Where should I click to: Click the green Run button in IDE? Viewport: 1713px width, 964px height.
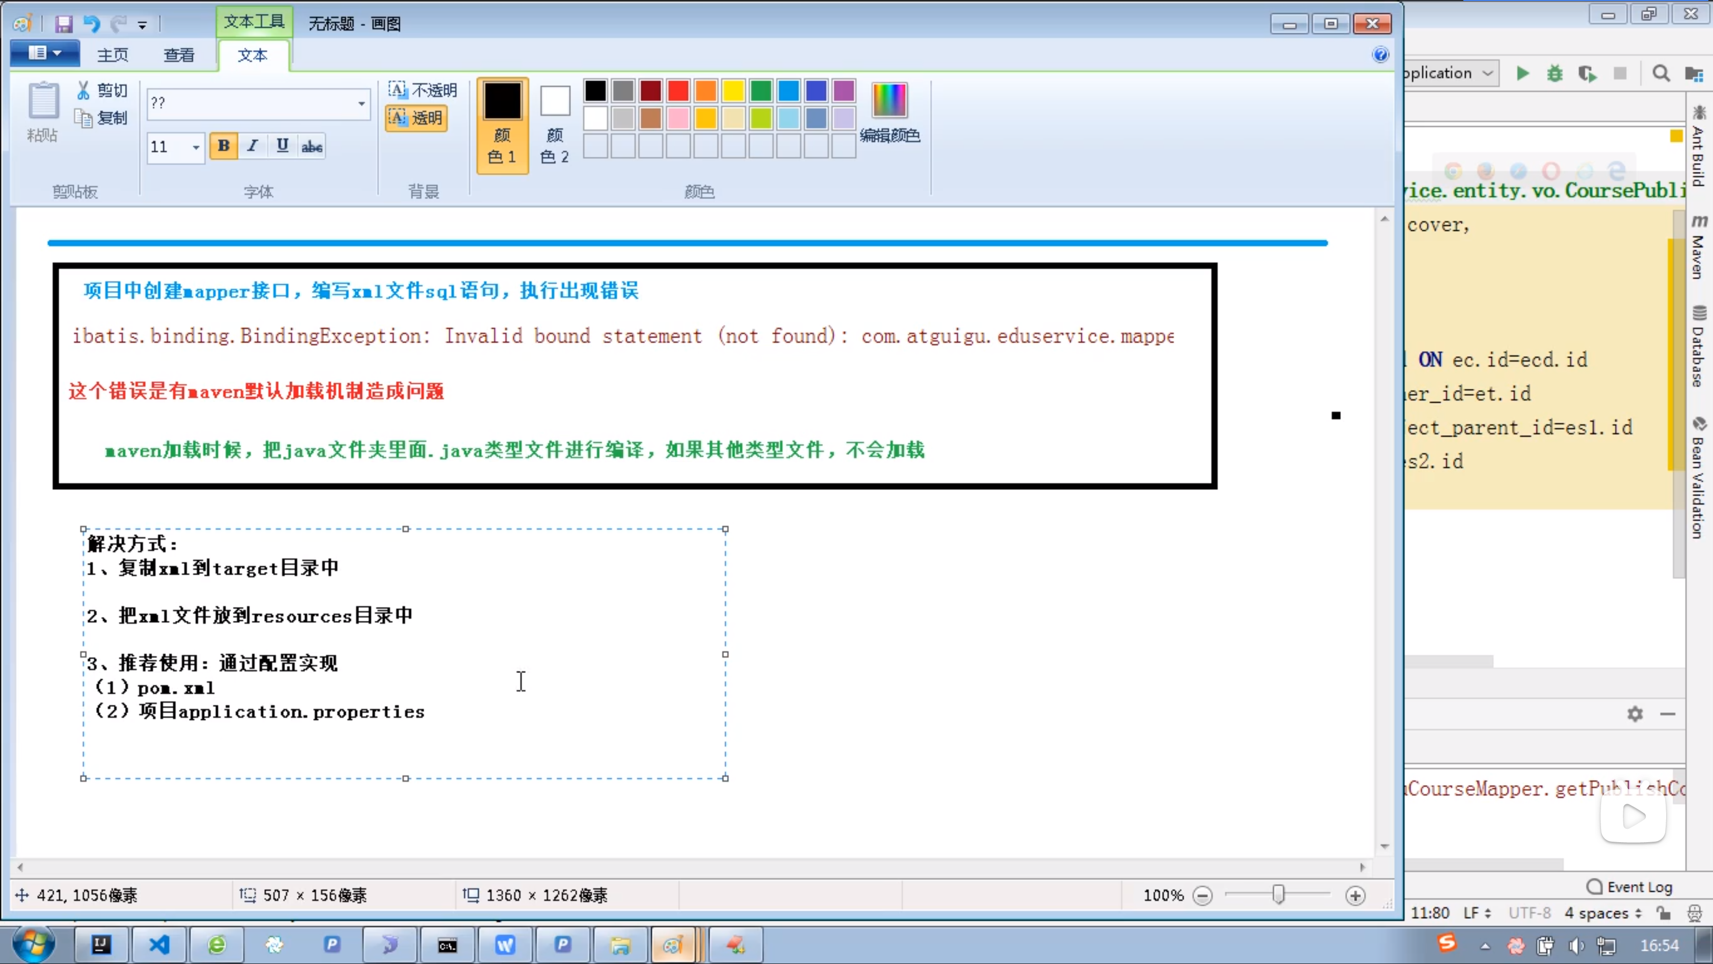[x=1522, y=73]
